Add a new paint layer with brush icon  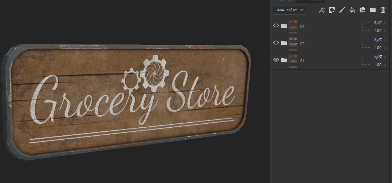point(342,10)
